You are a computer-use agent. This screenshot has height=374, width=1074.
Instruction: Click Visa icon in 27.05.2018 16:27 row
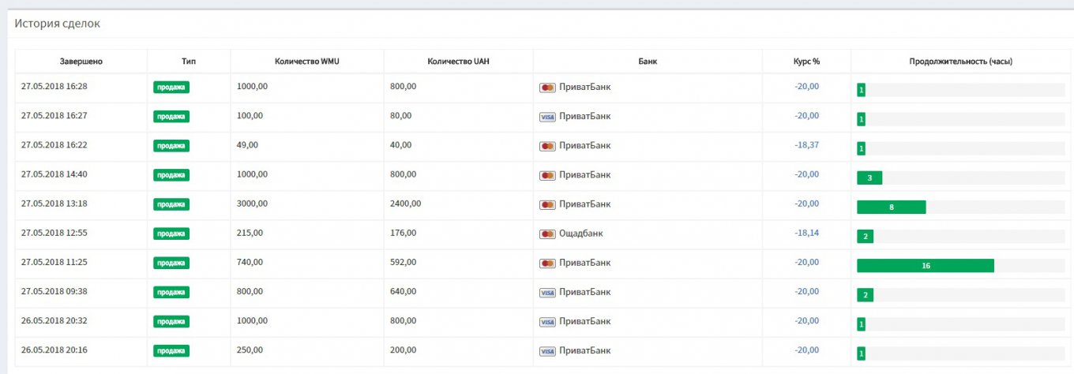point(547,117)
